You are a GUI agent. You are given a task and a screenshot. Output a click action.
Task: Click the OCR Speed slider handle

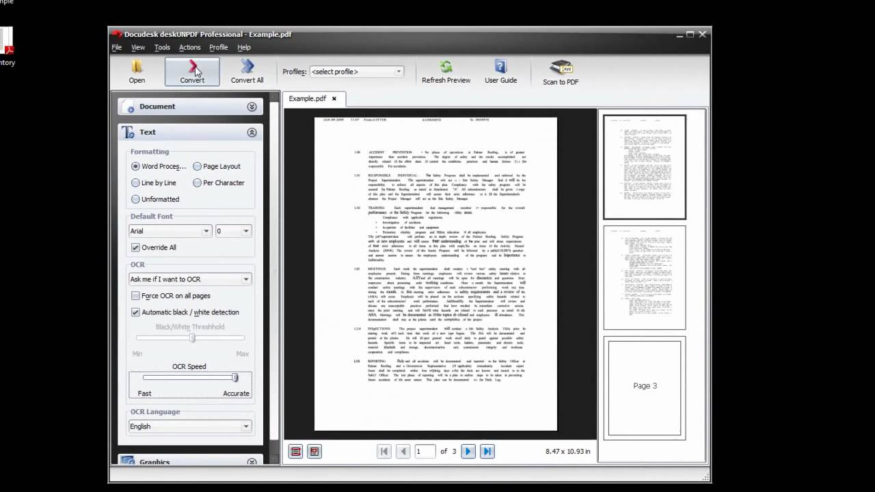coord(235,377)
